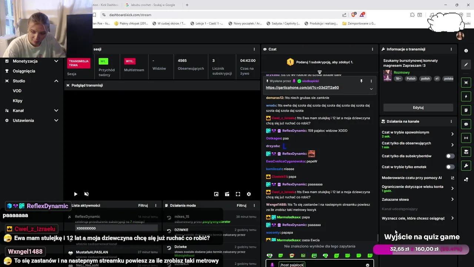Open Działania na kanale options menu
This screenshot has width=474, height=267.
point(451,121)
